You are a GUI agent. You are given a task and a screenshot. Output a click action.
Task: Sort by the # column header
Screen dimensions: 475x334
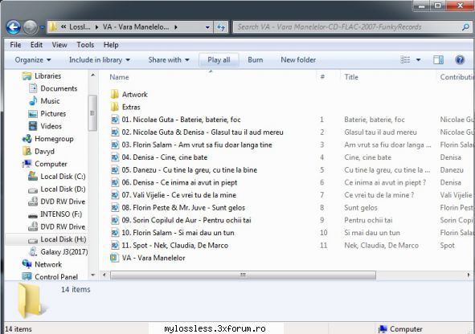322,77
